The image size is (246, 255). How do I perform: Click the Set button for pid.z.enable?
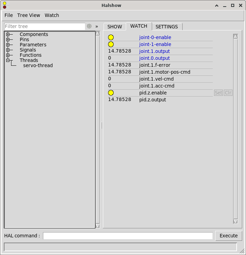218,93
